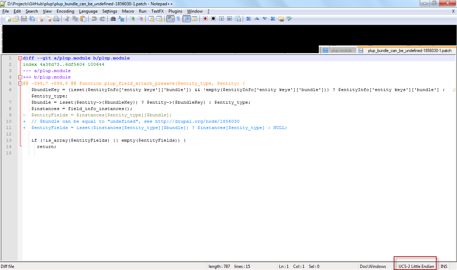Click the Redo arrow icon
This screenshot has height=270, width=457.
pos(102,19)
